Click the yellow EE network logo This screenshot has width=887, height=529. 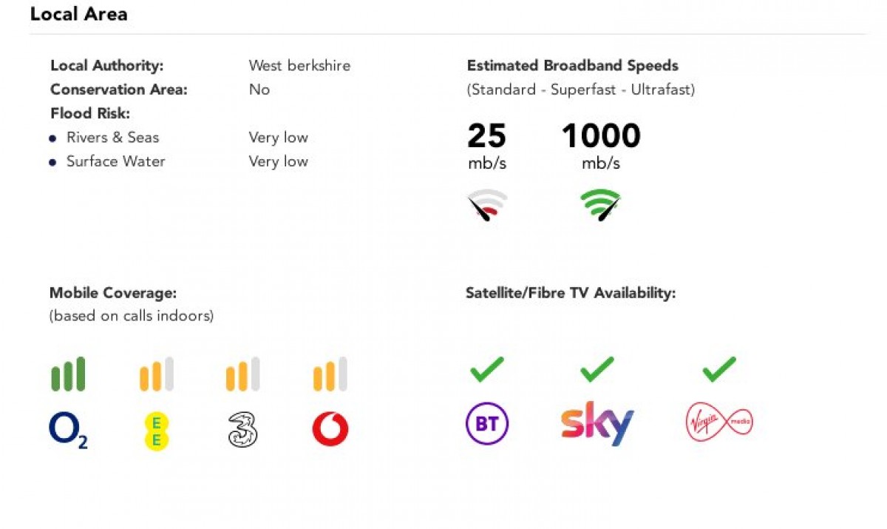tap(157, 431)
